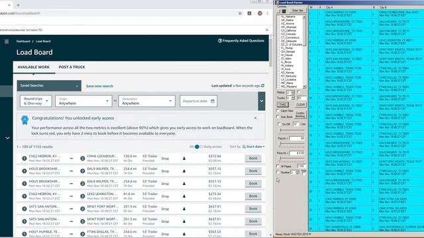Go to Dashboard via the breadcrumb
424x238 pixels.
tap(23, 41)
